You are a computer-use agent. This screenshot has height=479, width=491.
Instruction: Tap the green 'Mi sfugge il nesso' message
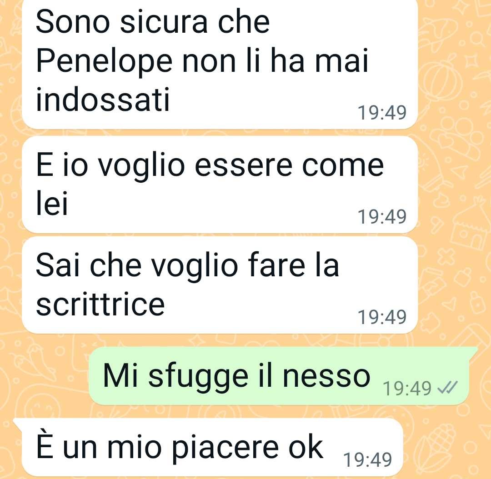pos(280,376)
